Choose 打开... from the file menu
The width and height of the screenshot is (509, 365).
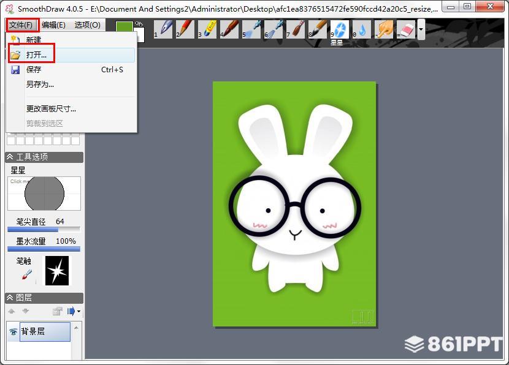click(x=71, y=55)
